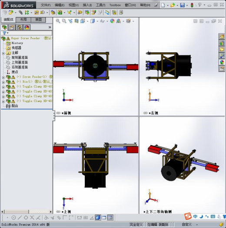Click the view link icon beside 前视
The image size is (226, 228).
point(58,113)
